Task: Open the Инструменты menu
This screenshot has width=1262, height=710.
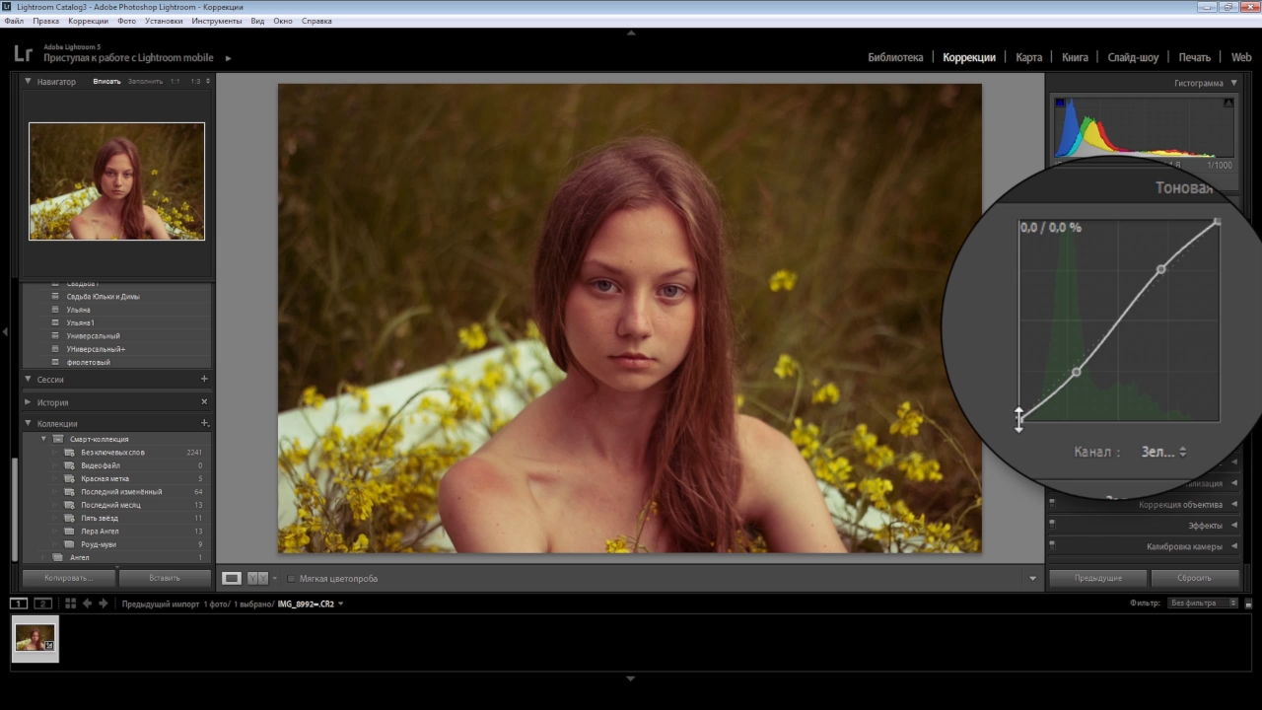Action: pos(217,21)
